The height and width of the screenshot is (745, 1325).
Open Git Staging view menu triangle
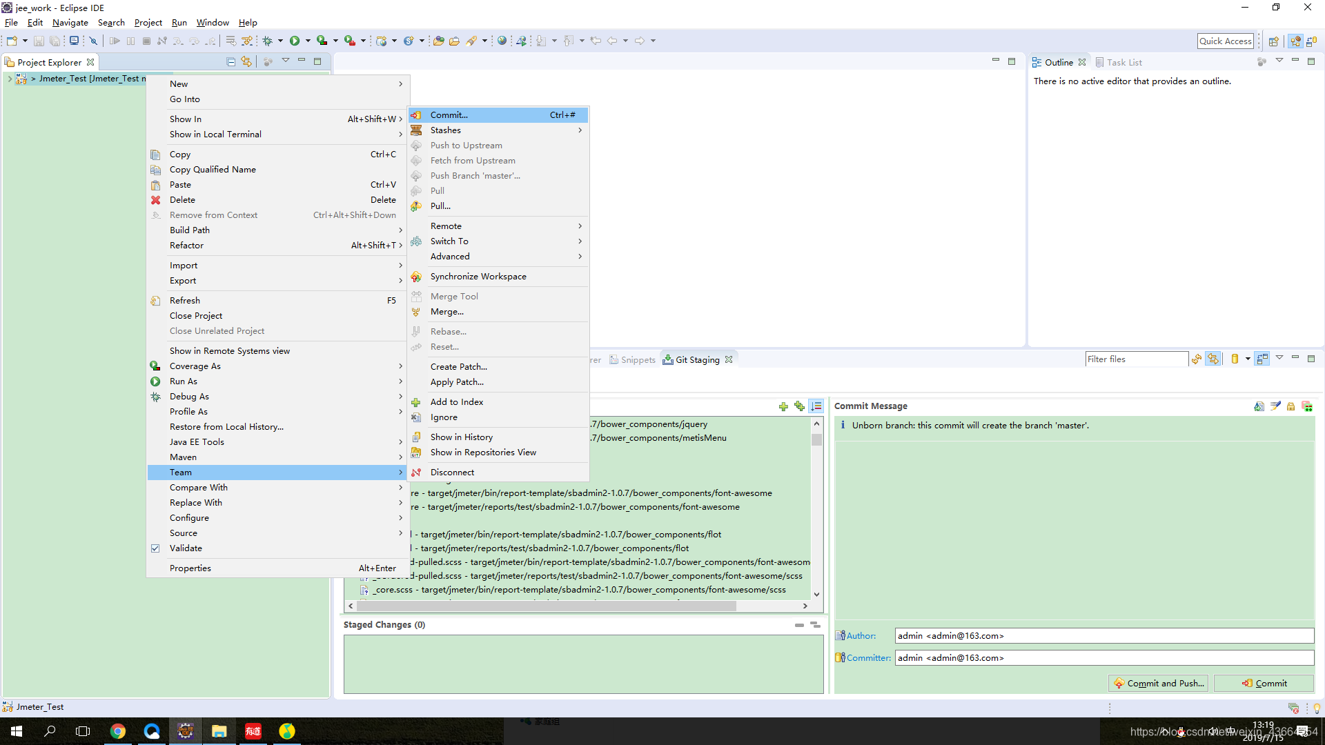tap(1279, 357)
